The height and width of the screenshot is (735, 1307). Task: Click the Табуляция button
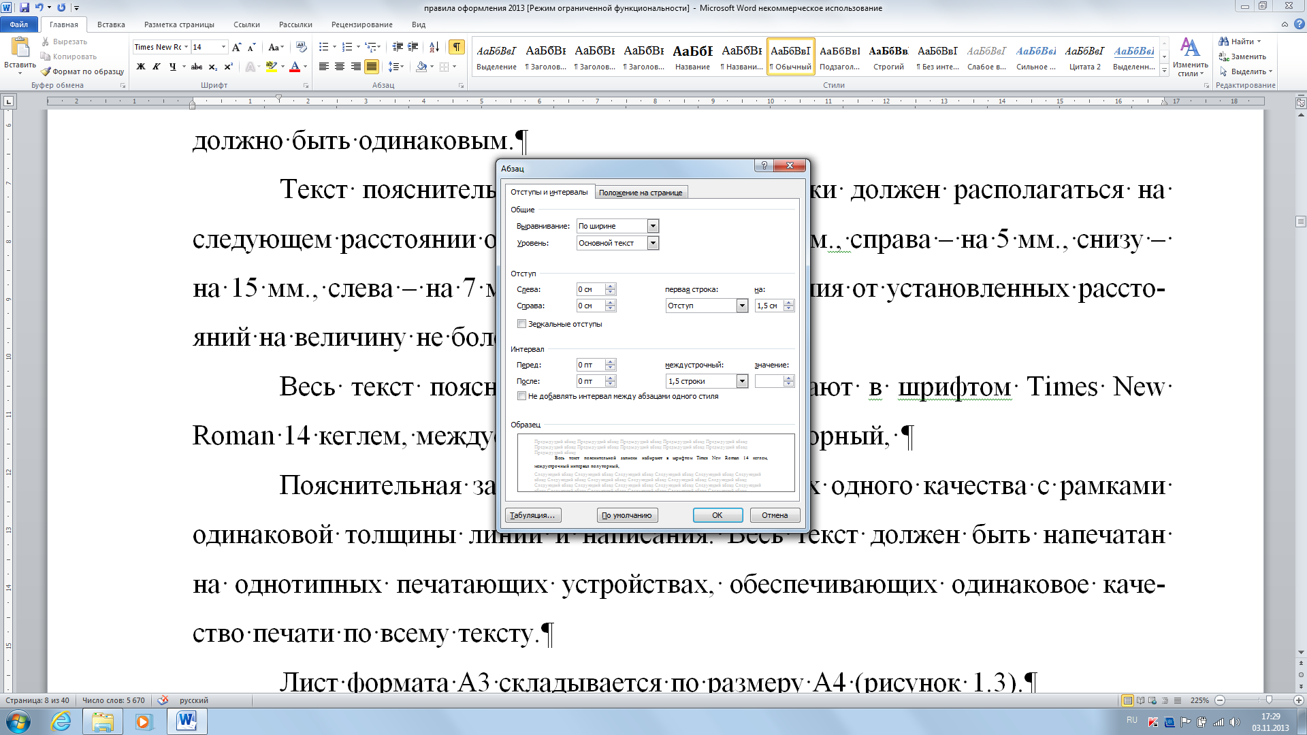click(x=532, y=515)
